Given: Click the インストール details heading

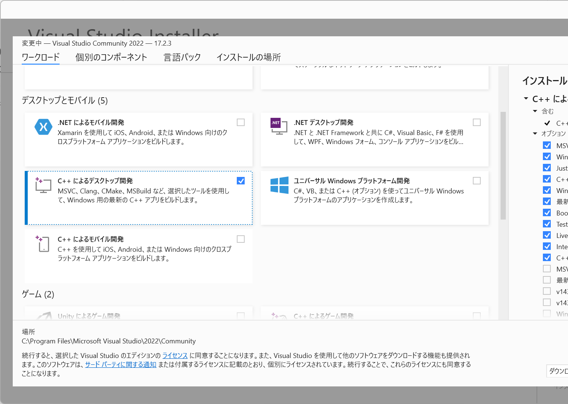Looking at the screenshot, I should tap(545, 81).
